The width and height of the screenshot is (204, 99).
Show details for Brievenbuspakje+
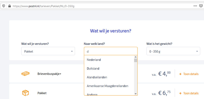click(x=191, y=74)
